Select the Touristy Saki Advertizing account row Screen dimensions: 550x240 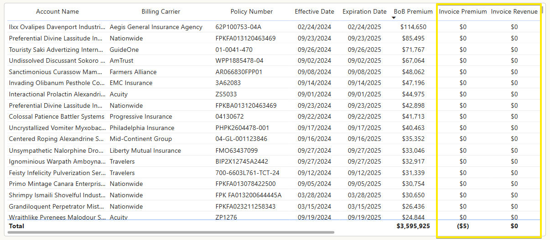point(57,50)
